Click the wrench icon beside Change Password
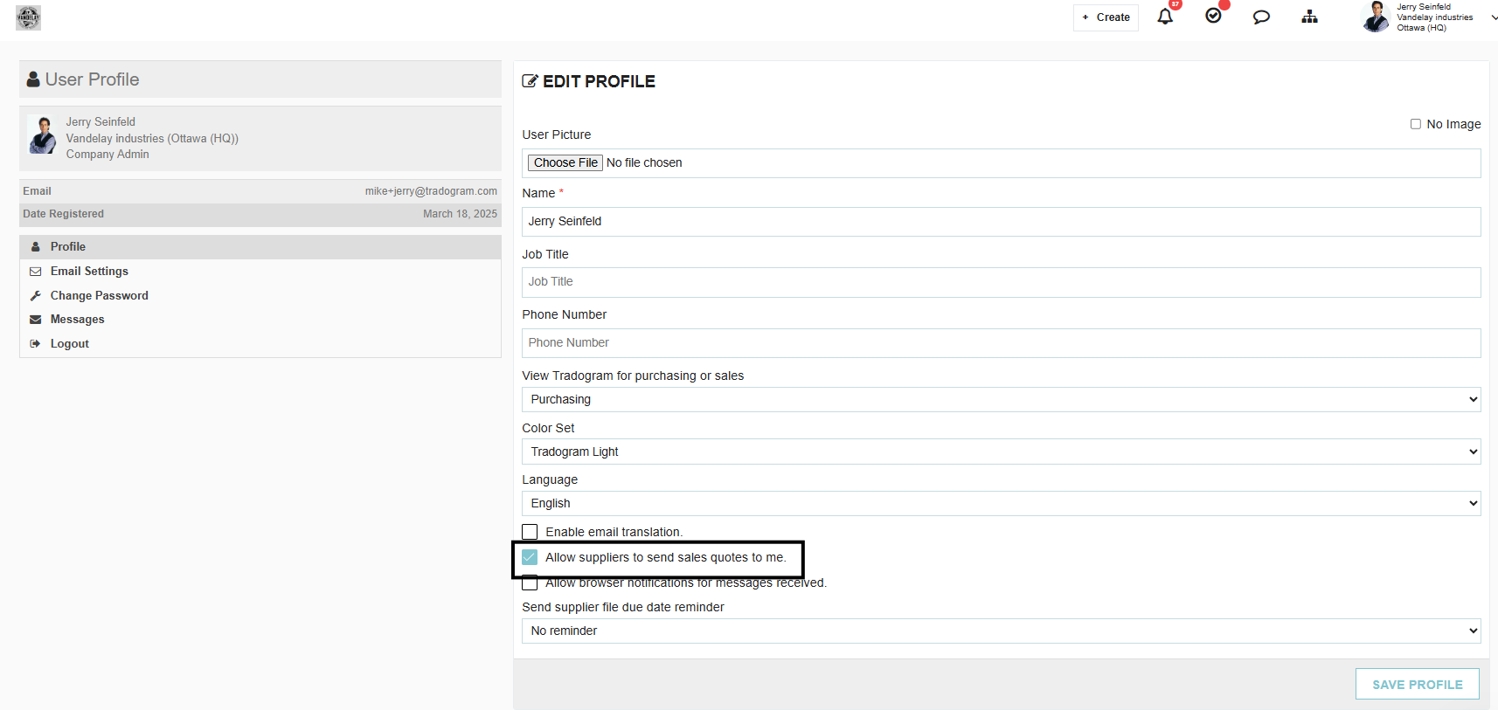 tap(36, 296)
